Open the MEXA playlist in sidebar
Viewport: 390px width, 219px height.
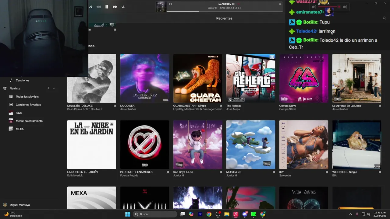19,129
